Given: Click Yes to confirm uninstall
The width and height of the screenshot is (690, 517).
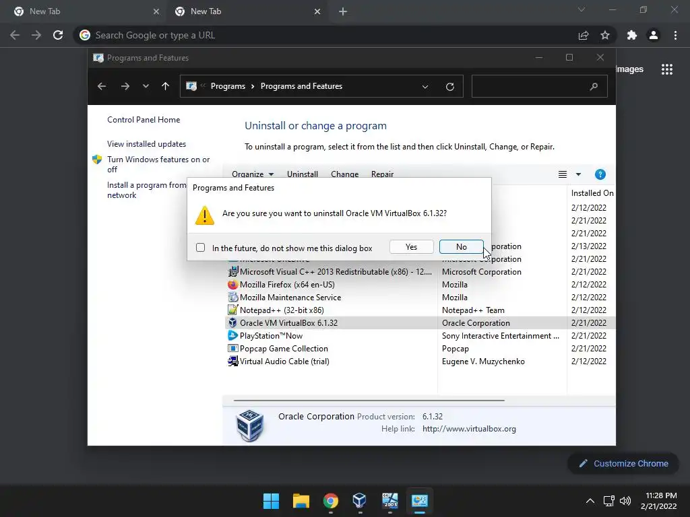Looking at the screenshot, I should pos(412,246).
